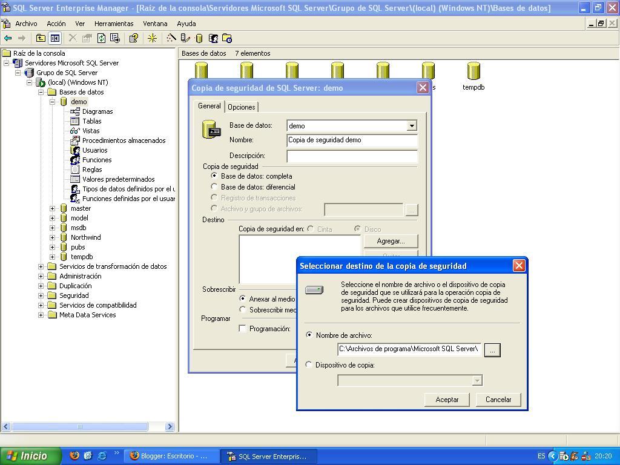Click the new job folder-clock toolbar icon
Viewport: 620px width, 465px height.
tap(227, 38)
